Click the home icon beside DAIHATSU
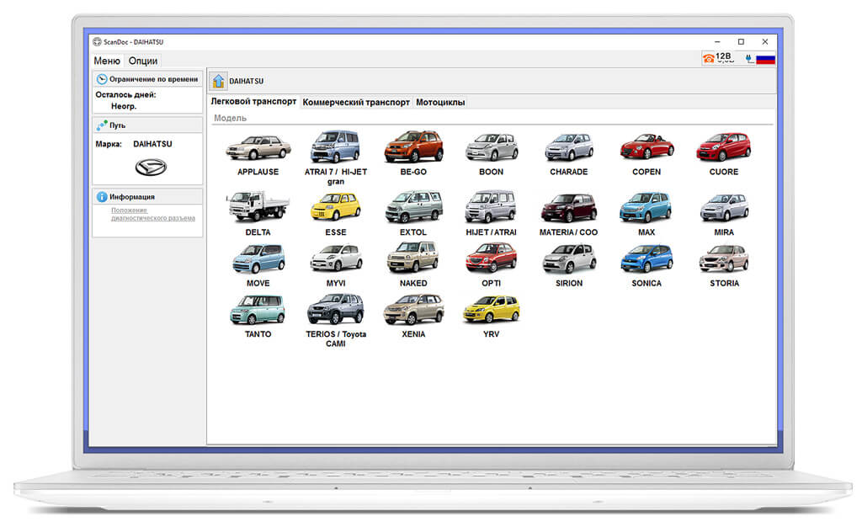The image size is (862, 527). (x=218, y=81)
